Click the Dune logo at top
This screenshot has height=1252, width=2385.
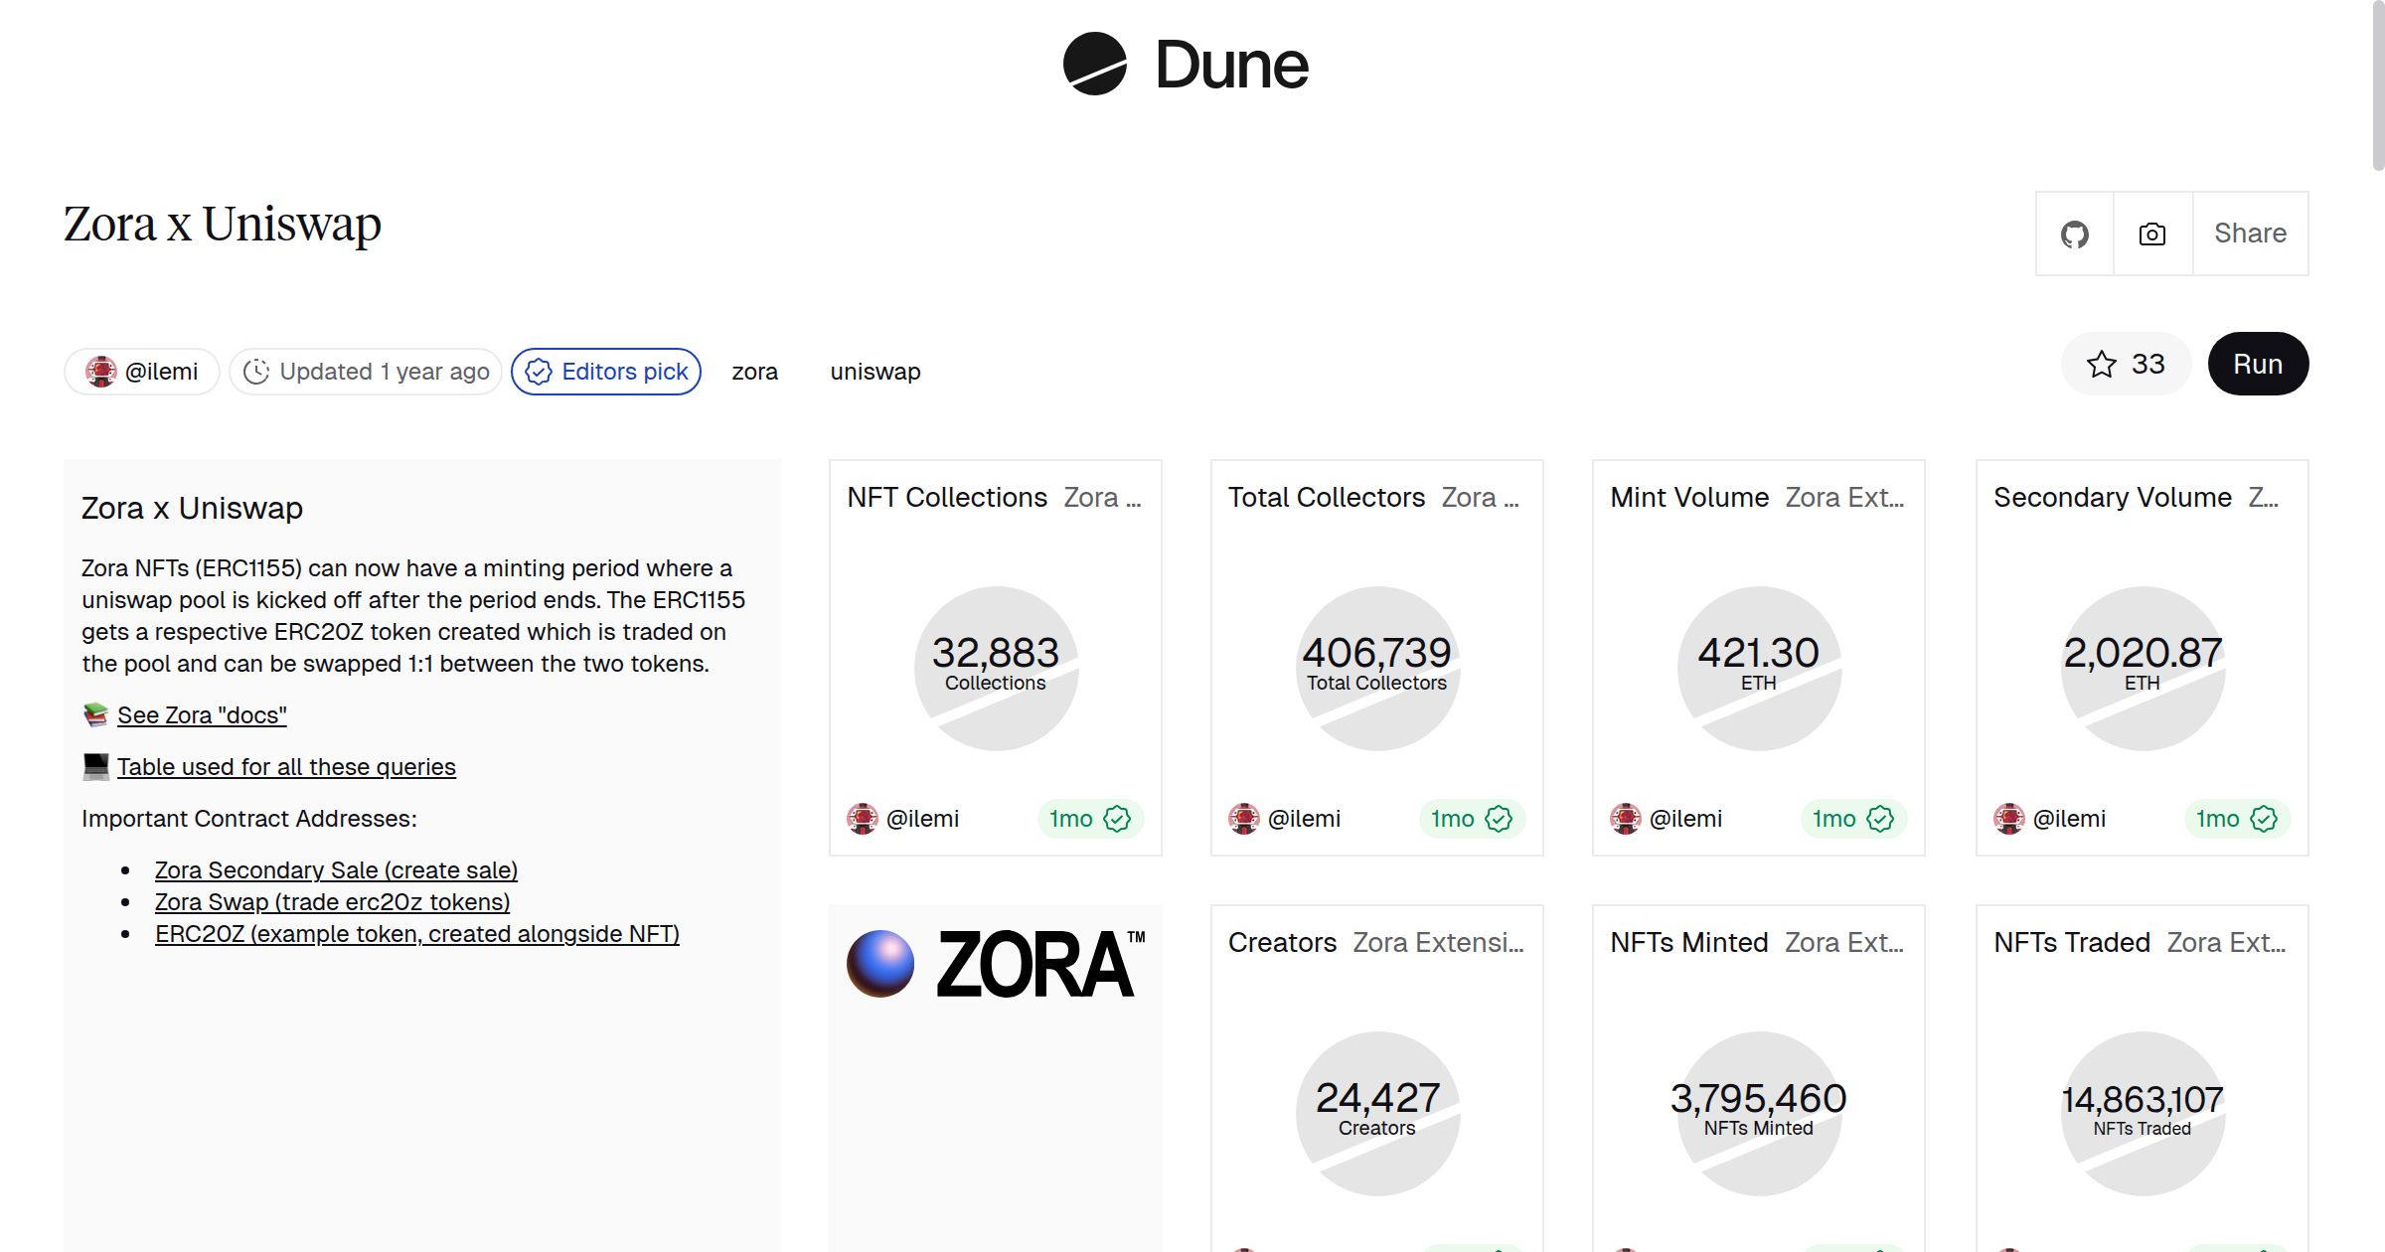(x=1186, y=65)
